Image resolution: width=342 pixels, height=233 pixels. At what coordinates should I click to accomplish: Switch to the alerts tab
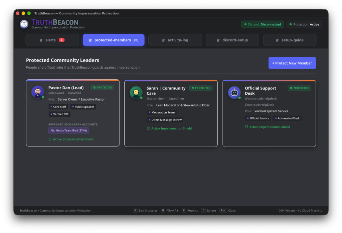pos(52,40)
